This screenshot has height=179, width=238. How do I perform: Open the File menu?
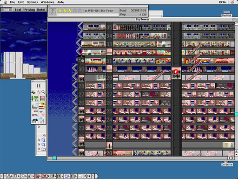13,2
